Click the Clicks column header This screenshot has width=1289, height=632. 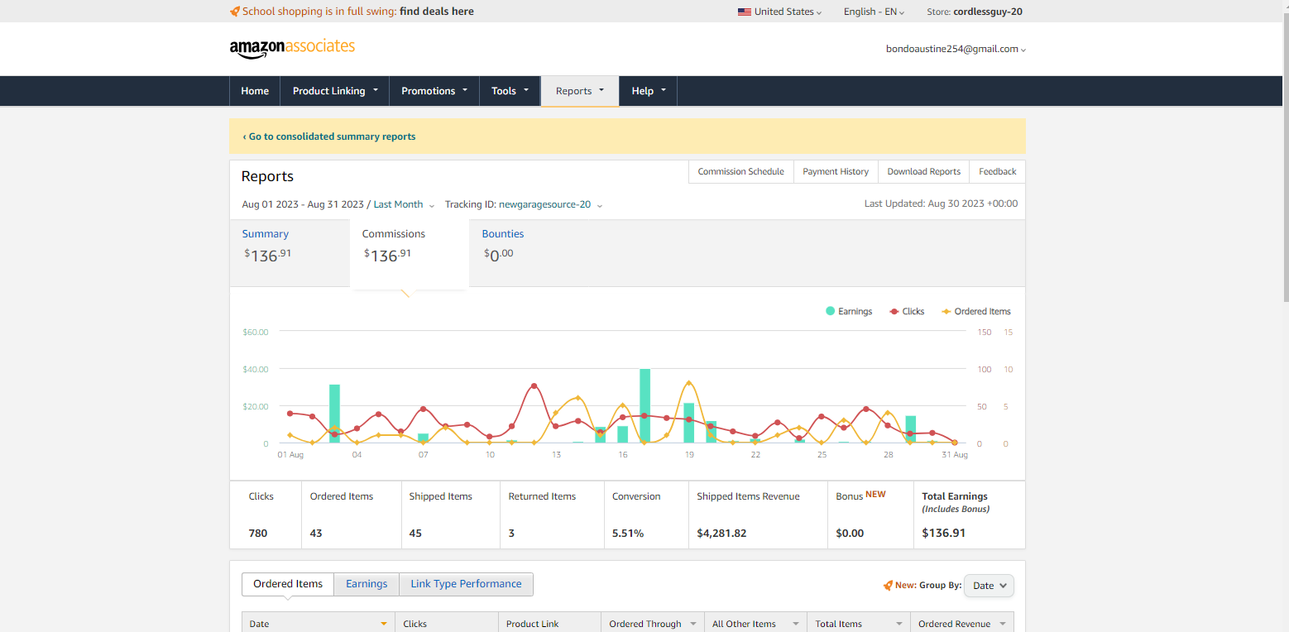coord(447,624)
